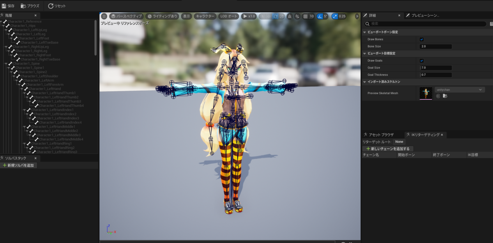Toggle surface snapping icon in viewport
The width and height of the screenshot is (493, 243).
[x=297, y=16]
